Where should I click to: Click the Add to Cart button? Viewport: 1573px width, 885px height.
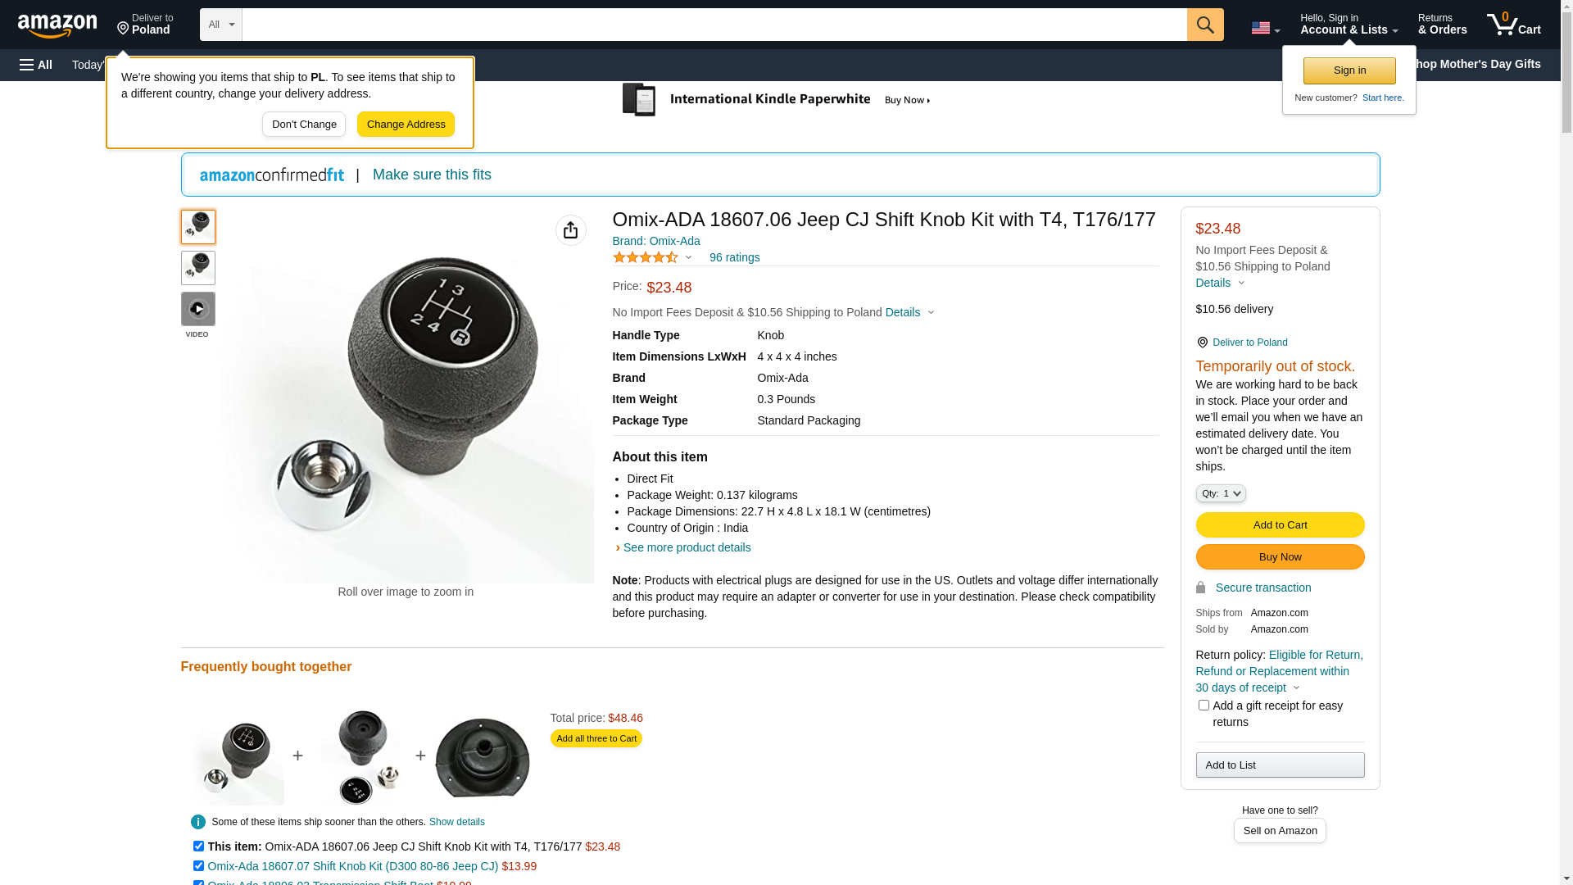tap(1280, 524)
